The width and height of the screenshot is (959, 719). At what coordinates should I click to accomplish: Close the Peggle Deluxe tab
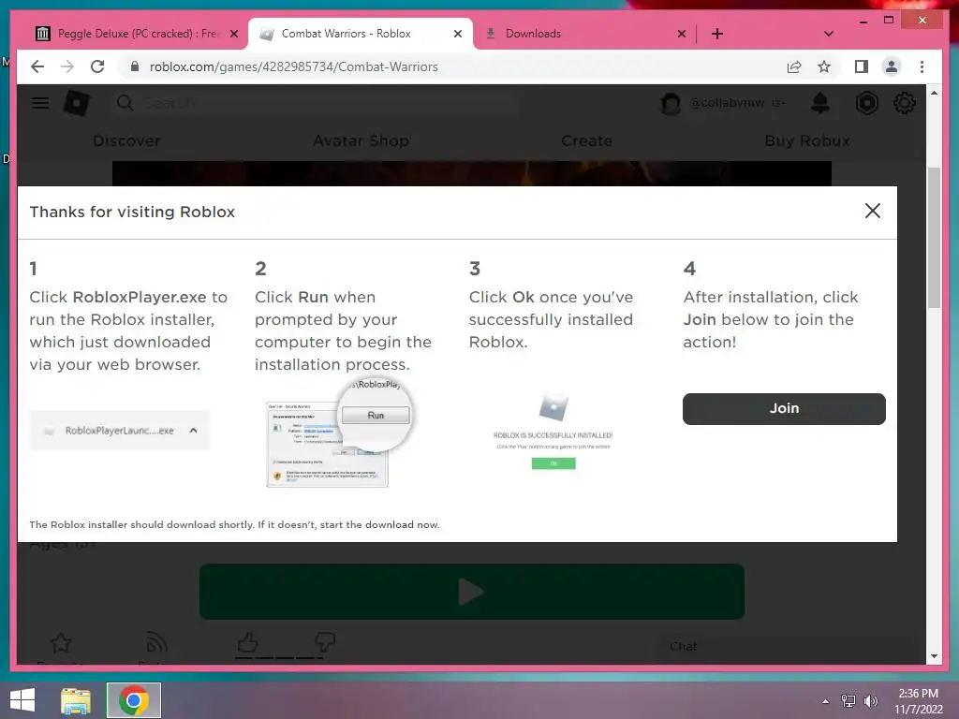[x=233, y=34]
